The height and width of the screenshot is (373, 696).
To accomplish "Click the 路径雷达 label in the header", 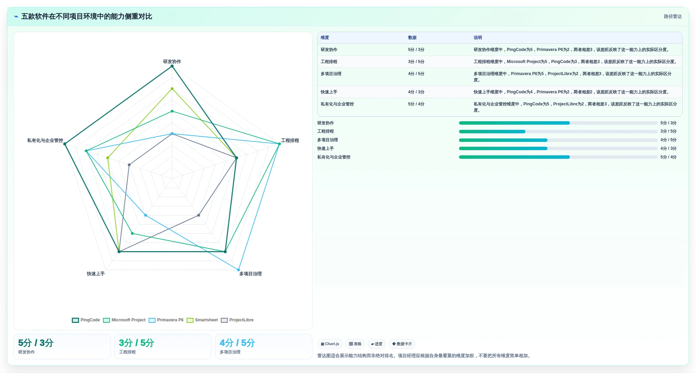I will point(673,17).
